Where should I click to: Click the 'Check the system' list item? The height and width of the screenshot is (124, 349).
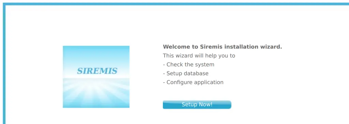tap(188, 65)
